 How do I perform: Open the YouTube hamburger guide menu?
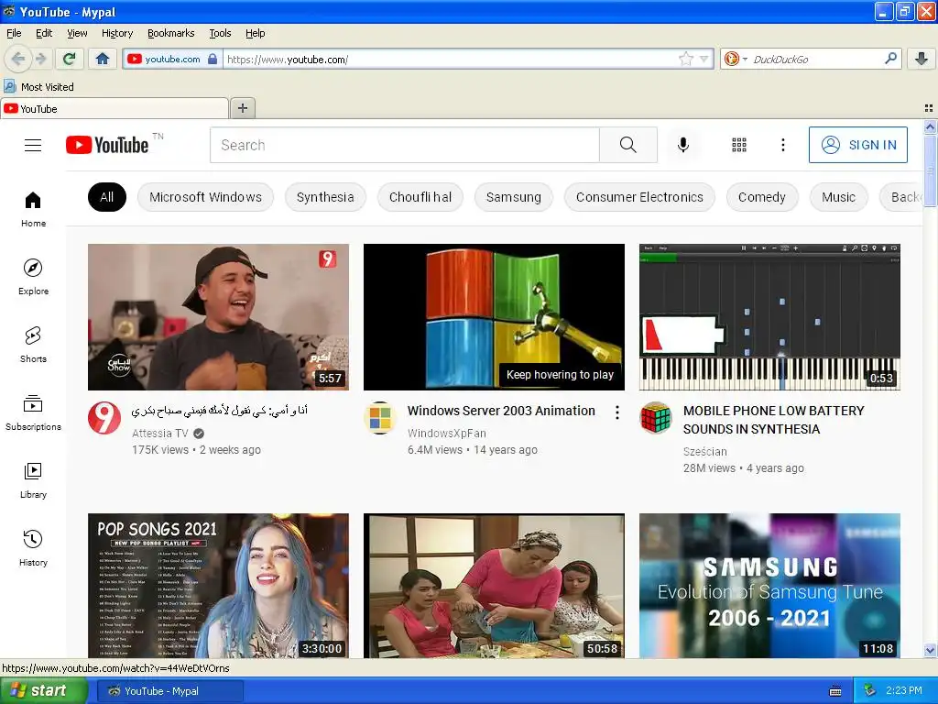click(x=33, y=146)
